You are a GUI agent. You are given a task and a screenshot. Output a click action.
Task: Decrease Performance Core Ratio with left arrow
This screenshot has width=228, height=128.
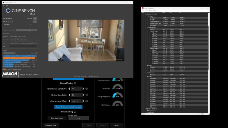pyautogui.click(x=69, y=89)
